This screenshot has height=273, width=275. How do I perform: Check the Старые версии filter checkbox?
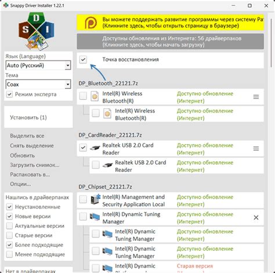[x=9, y=235]
